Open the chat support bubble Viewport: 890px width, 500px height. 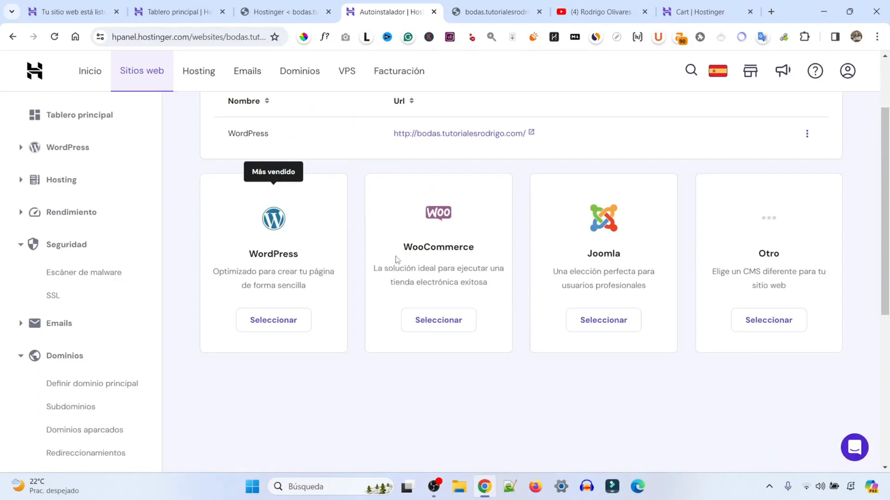pyautogui.click(x=854, y=447)
